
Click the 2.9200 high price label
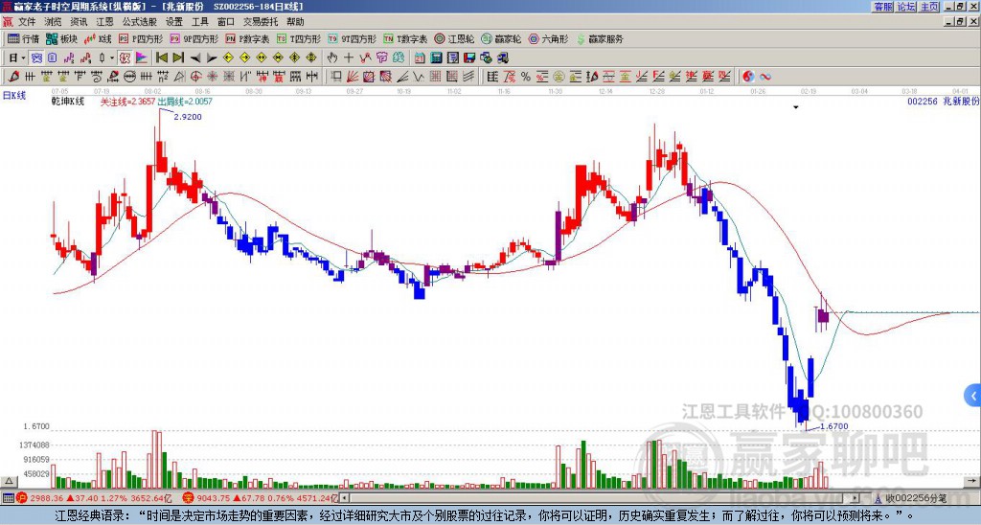[x=188, y=117]
